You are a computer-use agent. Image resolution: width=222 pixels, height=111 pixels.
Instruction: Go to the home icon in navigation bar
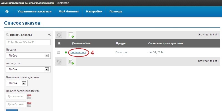7,11
